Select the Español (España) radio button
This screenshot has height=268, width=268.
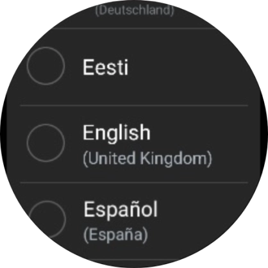pyautogui.click(x=47, y=219)
